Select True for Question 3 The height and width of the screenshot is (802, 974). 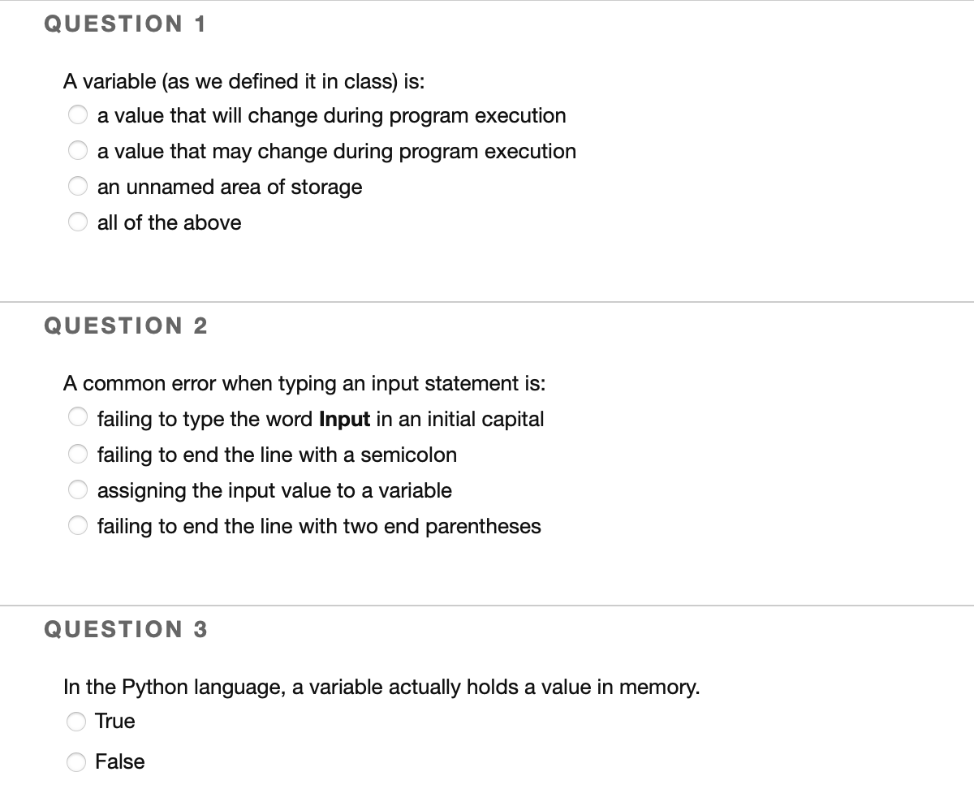[x=76, y=721]
